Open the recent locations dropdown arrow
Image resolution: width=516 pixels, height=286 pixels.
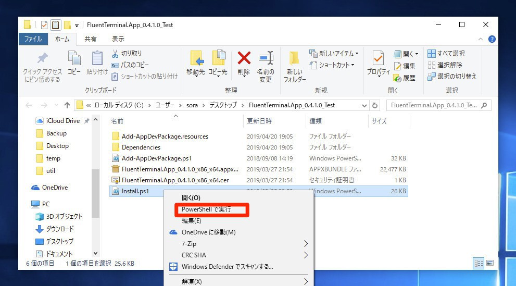pyautogui.click(x=57, y=105)
